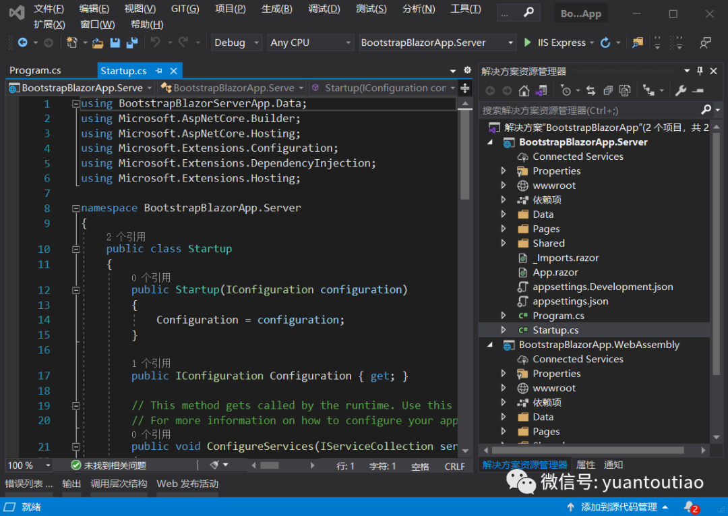Select App.razor in Solution Explorer
Image resolution: width=728 pixels, height=516 pixels.
click(555, 273)
